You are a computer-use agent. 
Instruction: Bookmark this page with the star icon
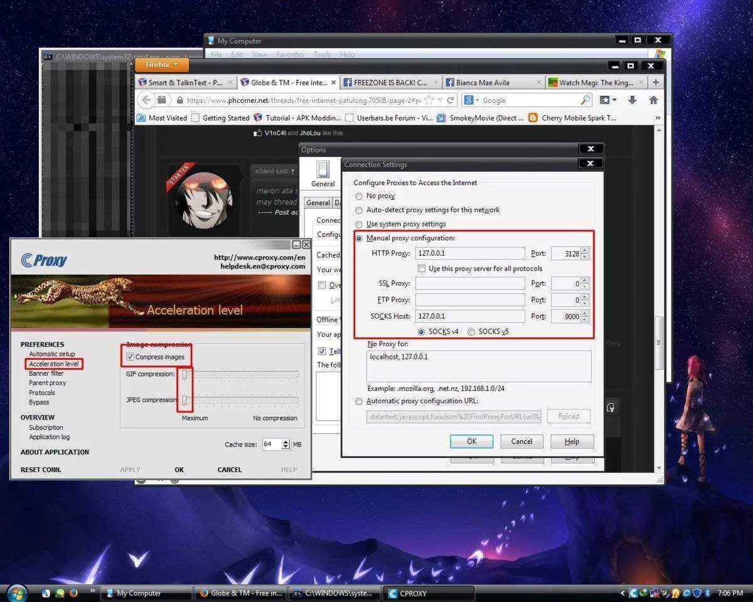pos(429,100)
